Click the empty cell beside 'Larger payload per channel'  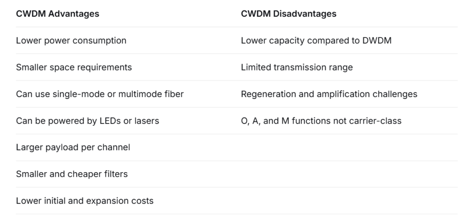pos(349,147)
